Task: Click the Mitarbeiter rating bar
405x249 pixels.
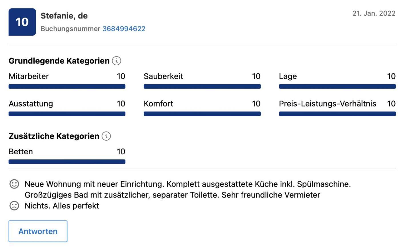Action: pyautogui.click(x=67, y=86)
